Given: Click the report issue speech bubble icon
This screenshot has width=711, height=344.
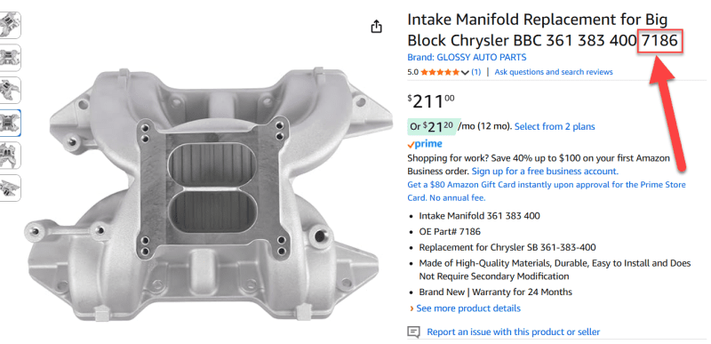Looking at the screenshot, I should pos(413,332).
